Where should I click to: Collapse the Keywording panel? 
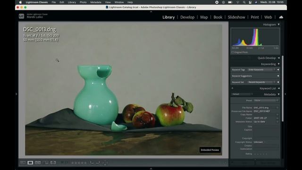point(278,64)
